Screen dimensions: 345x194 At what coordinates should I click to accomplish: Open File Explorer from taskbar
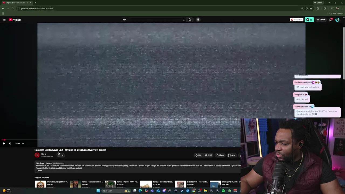point(205,191)
